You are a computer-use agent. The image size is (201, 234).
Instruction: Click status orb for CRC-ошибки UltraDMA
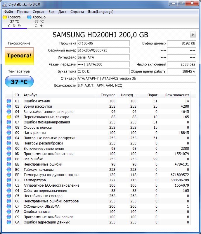[x=9, y=206]
